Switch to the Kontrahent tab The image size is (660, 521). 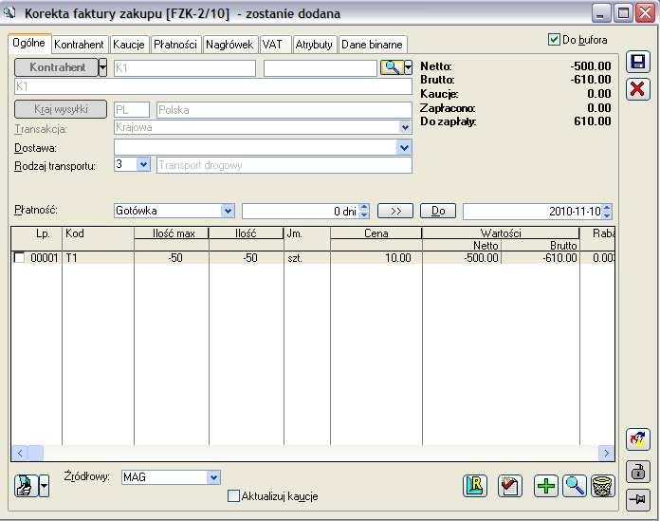(79, 45)
